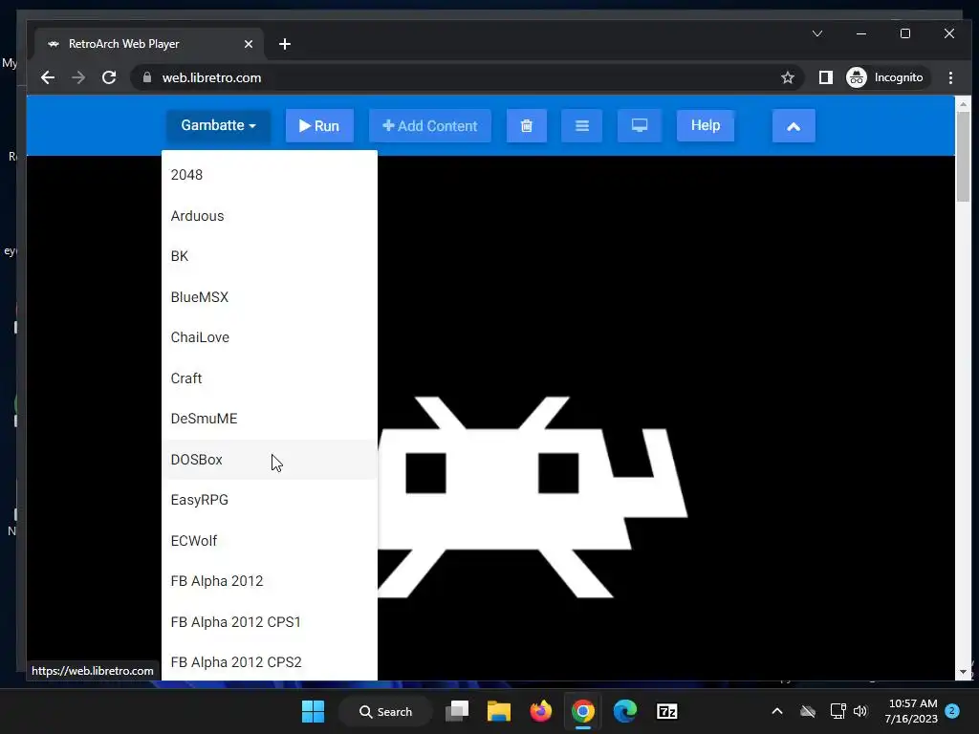This screenshot has height=734, width=979.
Task: Select EasyRPG from the list
Action: tap(269, 500)
